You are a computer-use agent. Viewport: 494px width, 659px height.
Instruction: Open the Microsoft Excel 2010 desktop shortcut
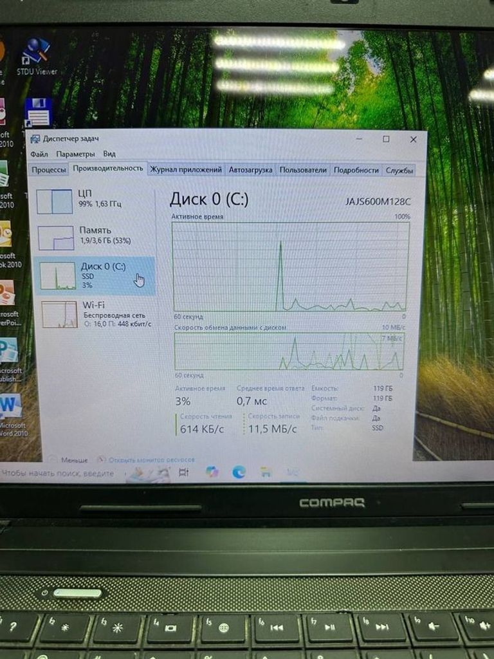pyautogui.click(x=6, y=185)
